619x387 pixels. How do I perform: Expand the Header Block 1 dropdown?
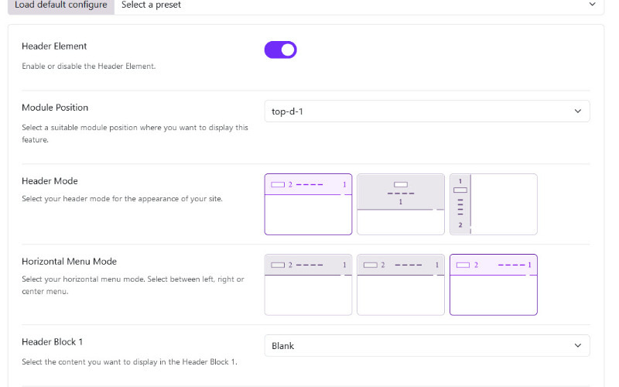click(x=427, y=346)
